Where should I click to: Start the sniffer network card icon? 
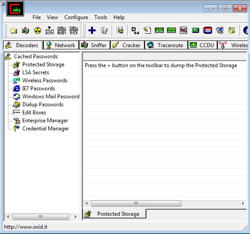(x=25, y=31)
